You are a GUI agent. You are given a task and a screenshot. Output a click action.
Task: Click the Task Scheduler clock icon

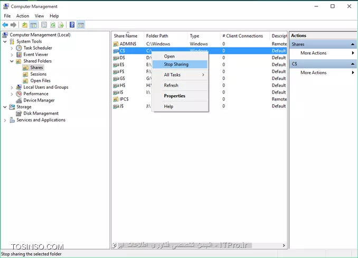(x=19, y=48)
